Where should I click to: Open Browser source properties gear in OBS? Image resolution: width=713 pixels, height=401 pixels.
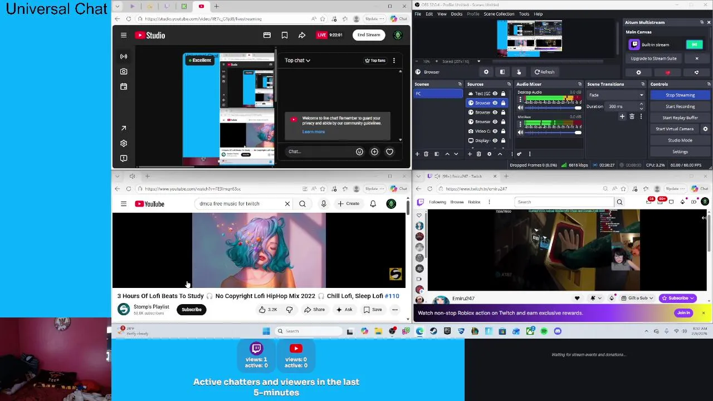[486, 72]
